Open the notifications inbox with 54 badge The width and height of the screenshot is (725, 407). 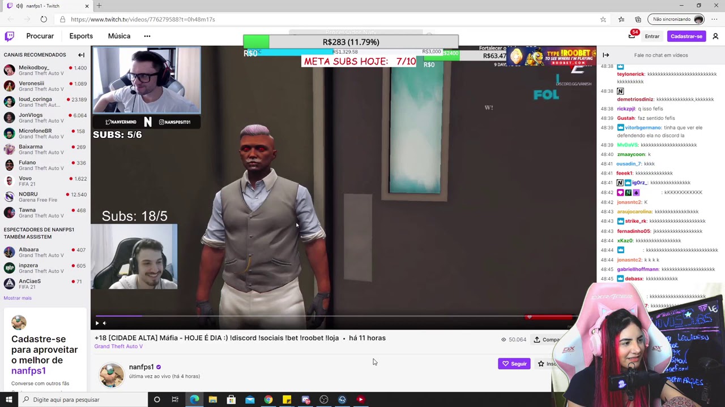point(632,36)
